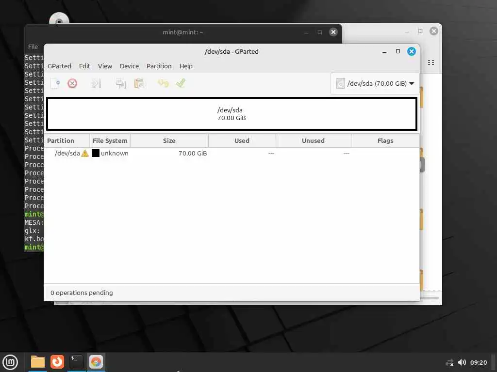
Task: Open the Device menu
Action: (129, 66)
